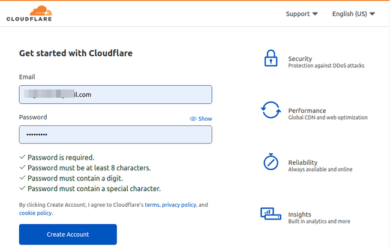Open the cookie policy link
Viewport: 390px width, 250px height.
[35, 213]
